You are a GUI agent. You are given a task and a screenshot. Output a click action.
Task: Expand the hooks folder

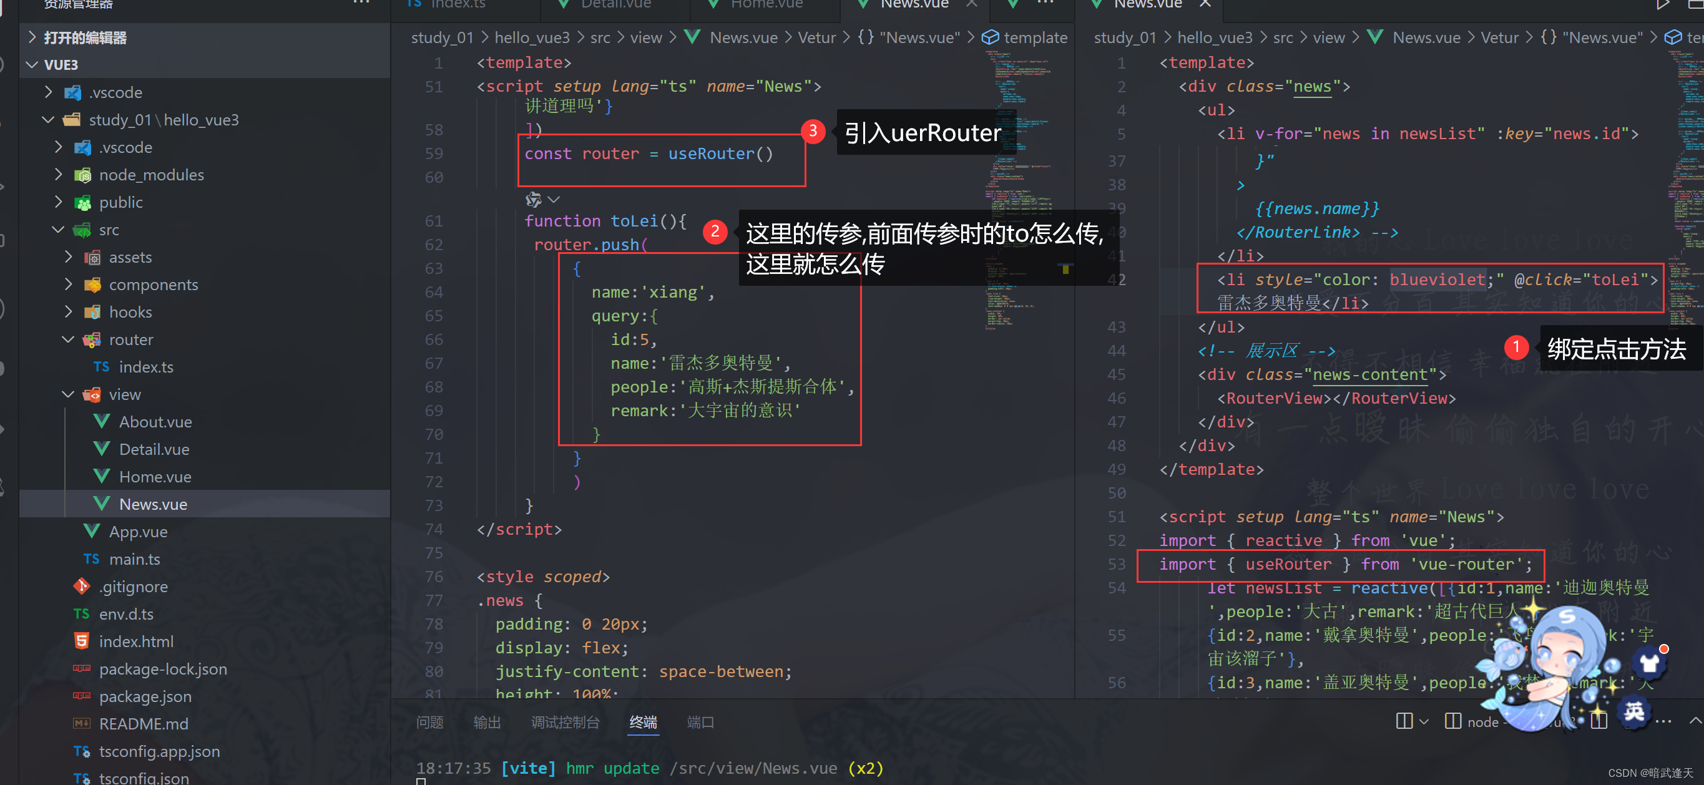coord(68,312)
